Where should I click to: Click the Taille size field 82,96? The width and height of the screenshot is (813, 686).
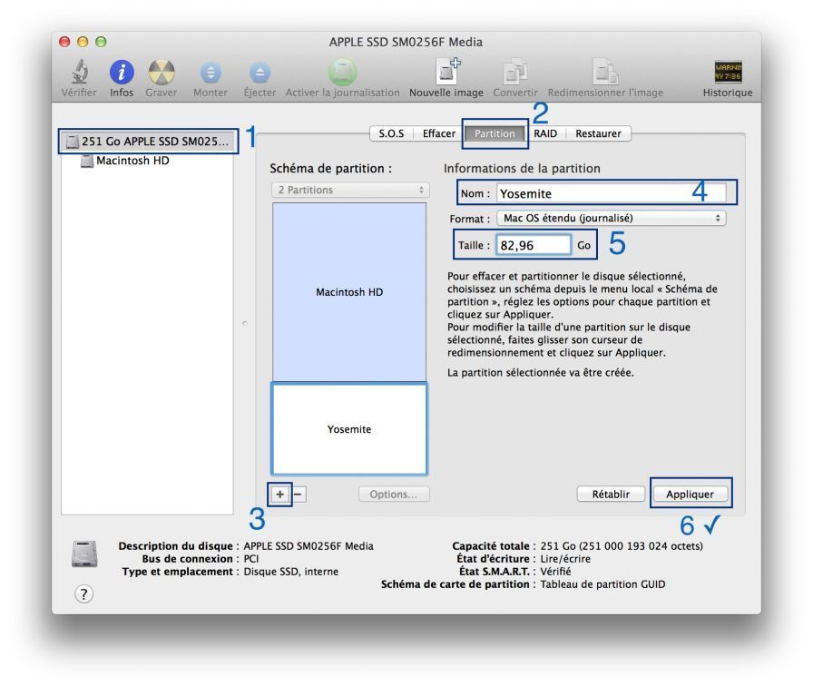[533, 245]
